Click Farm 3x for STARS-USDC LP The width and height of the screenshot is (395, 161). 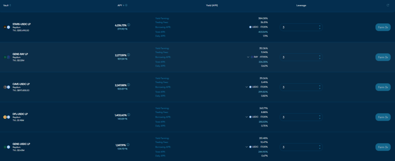pyautogui.click(x=383, y=27)
